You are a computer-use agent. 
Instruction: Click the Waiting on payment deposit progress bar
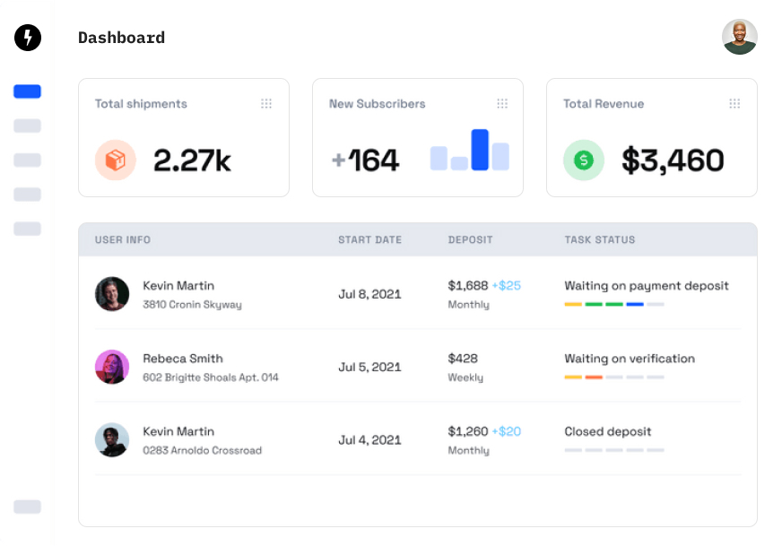614,305
